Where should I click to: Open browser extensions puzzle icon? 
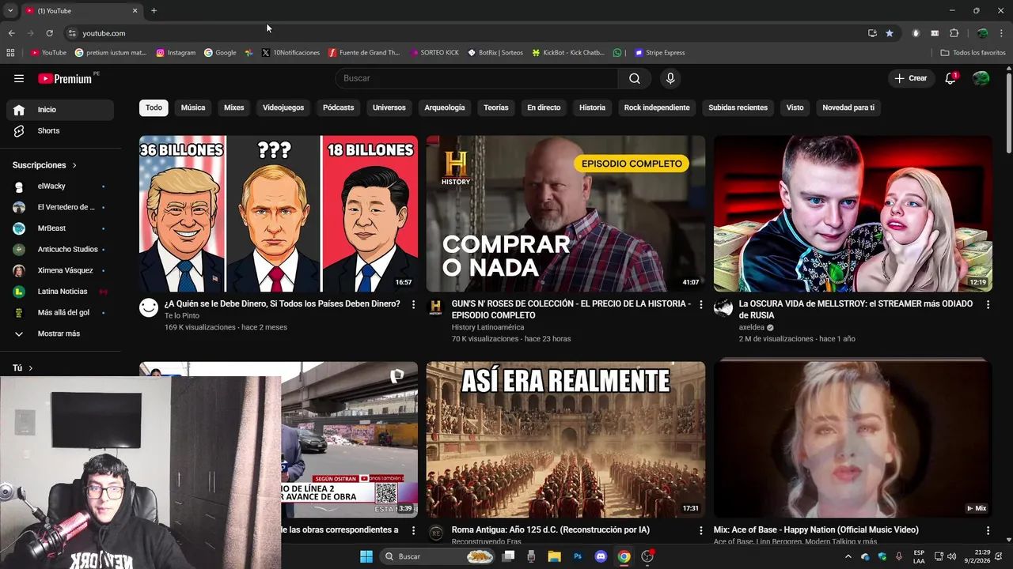coord(954,33)
